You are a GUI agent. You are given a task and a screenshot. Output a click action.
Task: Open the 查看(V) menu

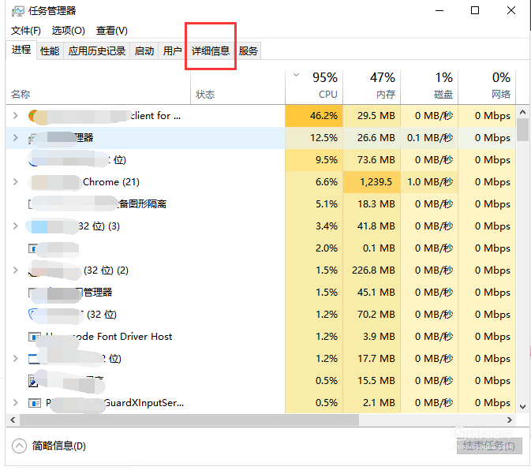click(x=112, y=31)
